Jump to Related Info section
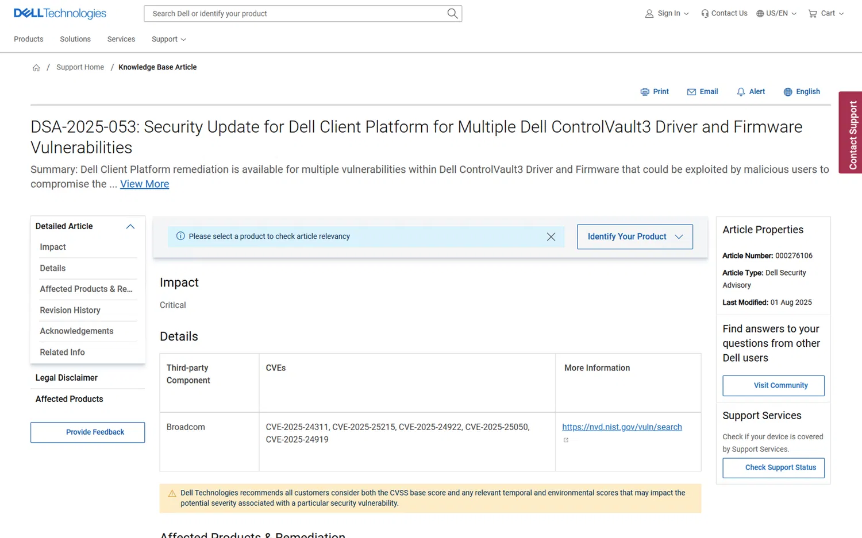Viewport: 862px width, 538px height. click(62, 353)
